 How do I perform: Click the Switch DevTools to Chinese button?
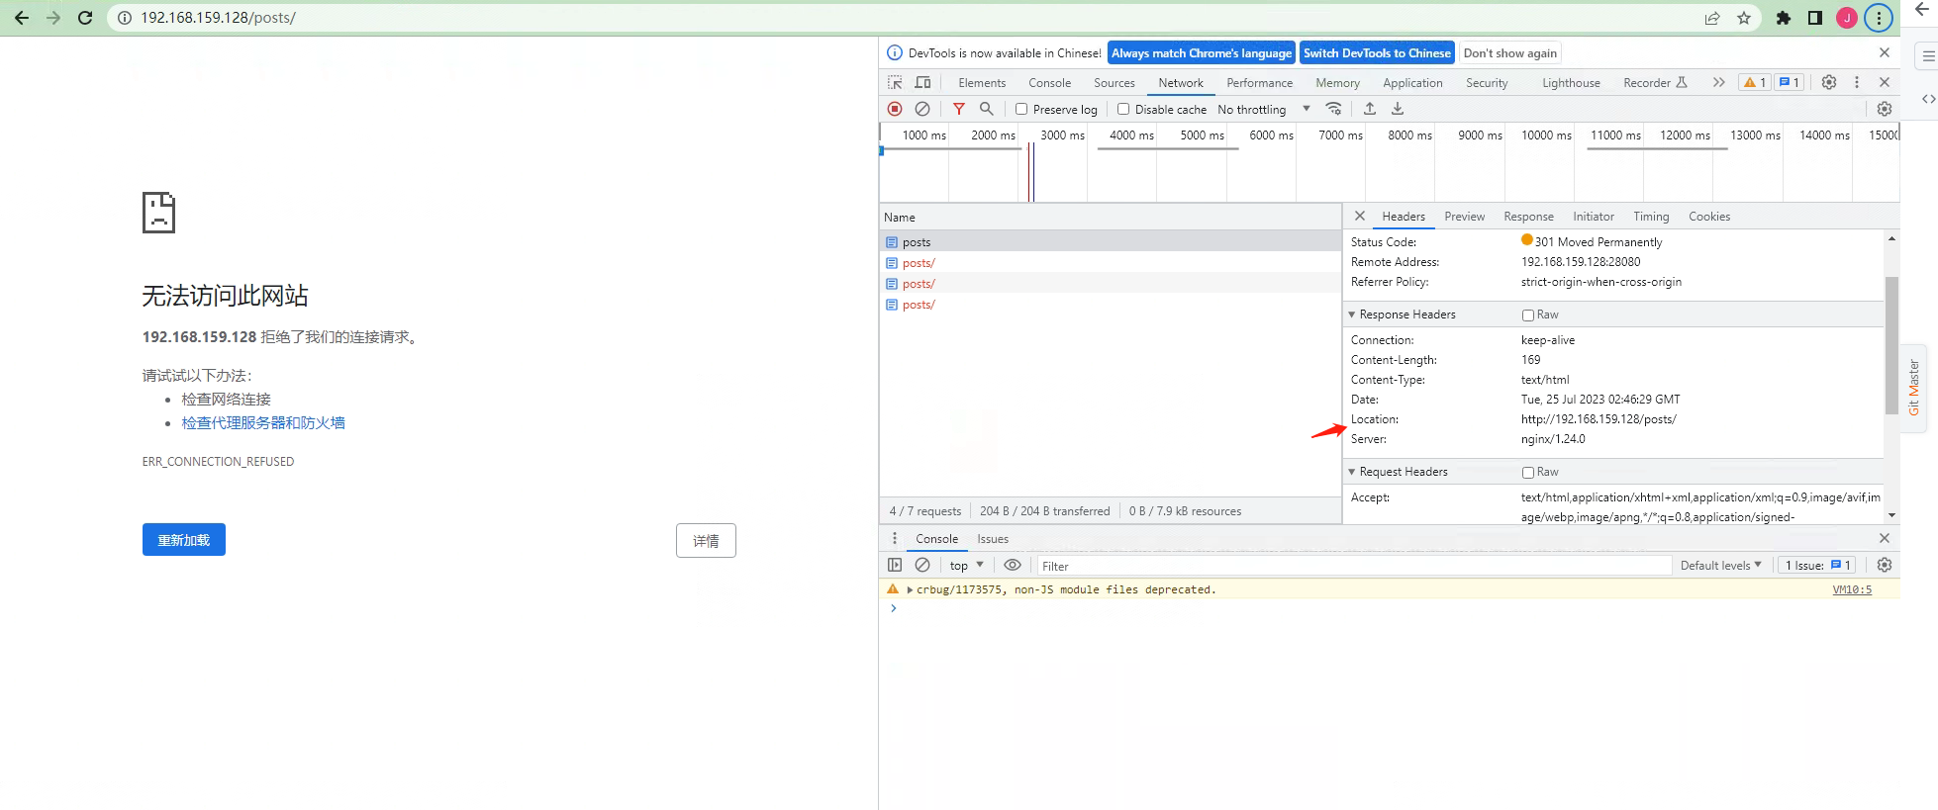point(1376,53)
